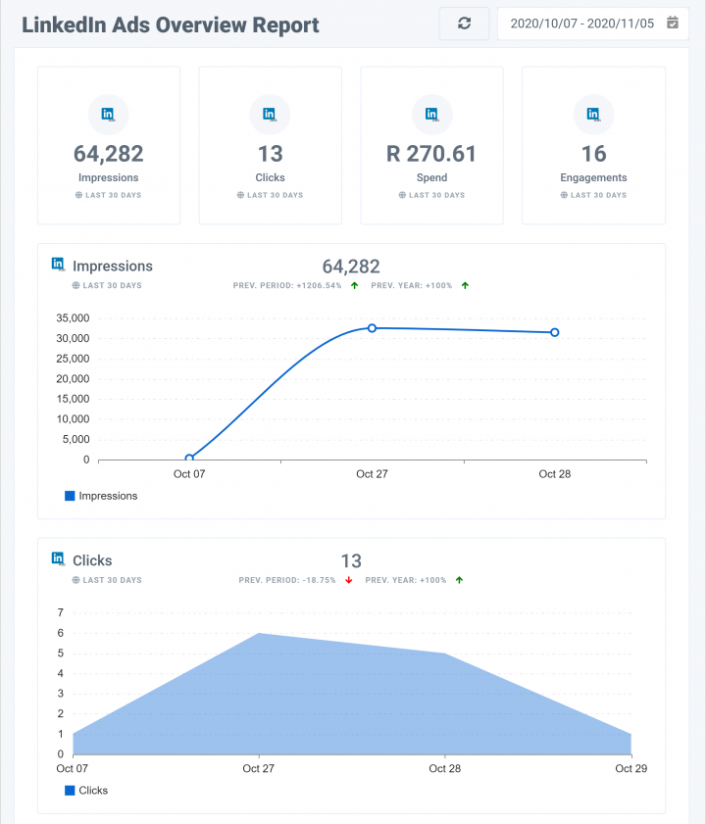Click the globe icon under the Spend card
This screenshot has width=706, height=824.
[402, 195]
